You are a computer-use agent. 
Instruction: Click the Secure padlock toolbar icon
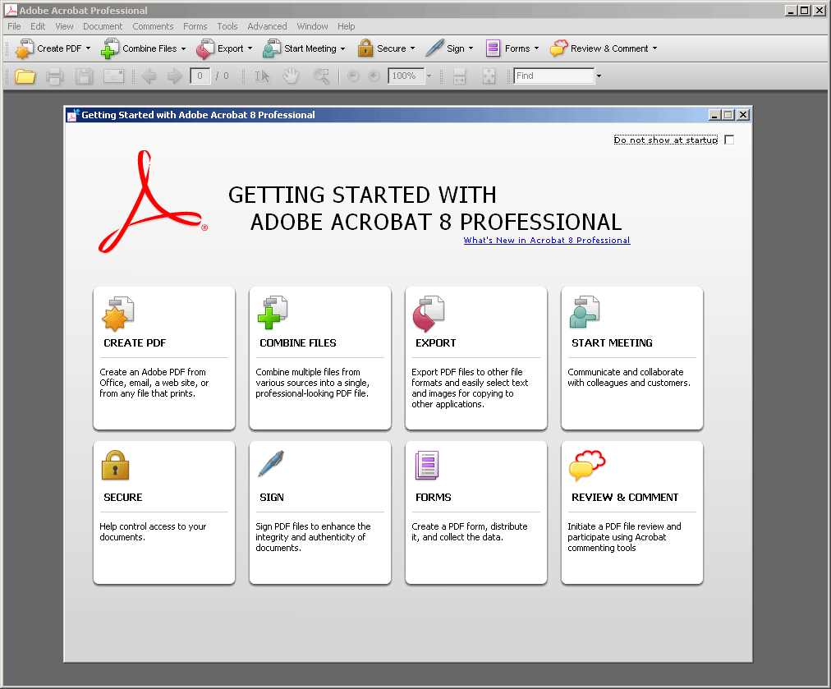(x=365, y=48)
